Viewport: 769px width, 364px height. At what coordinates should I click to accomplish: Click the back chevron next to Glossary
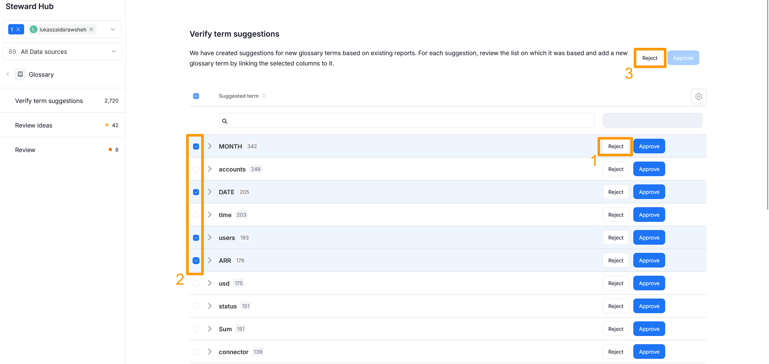point(8,74)
